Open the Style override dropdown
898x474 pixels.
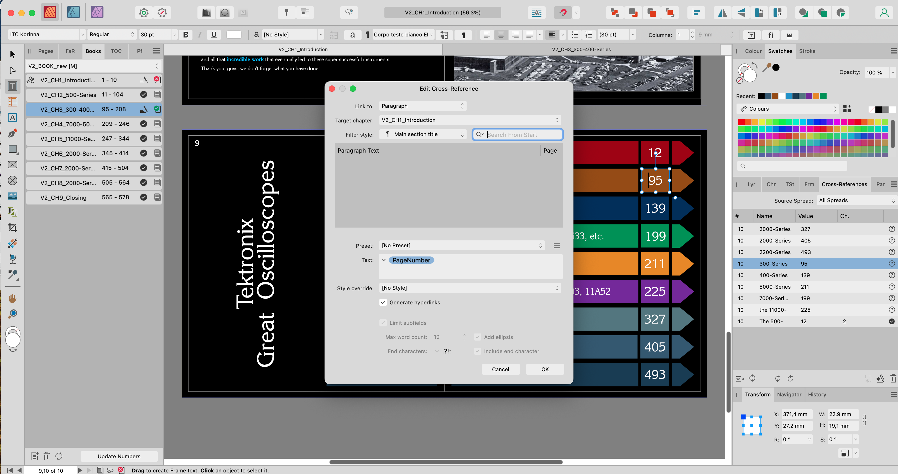(x=470, y=288)
